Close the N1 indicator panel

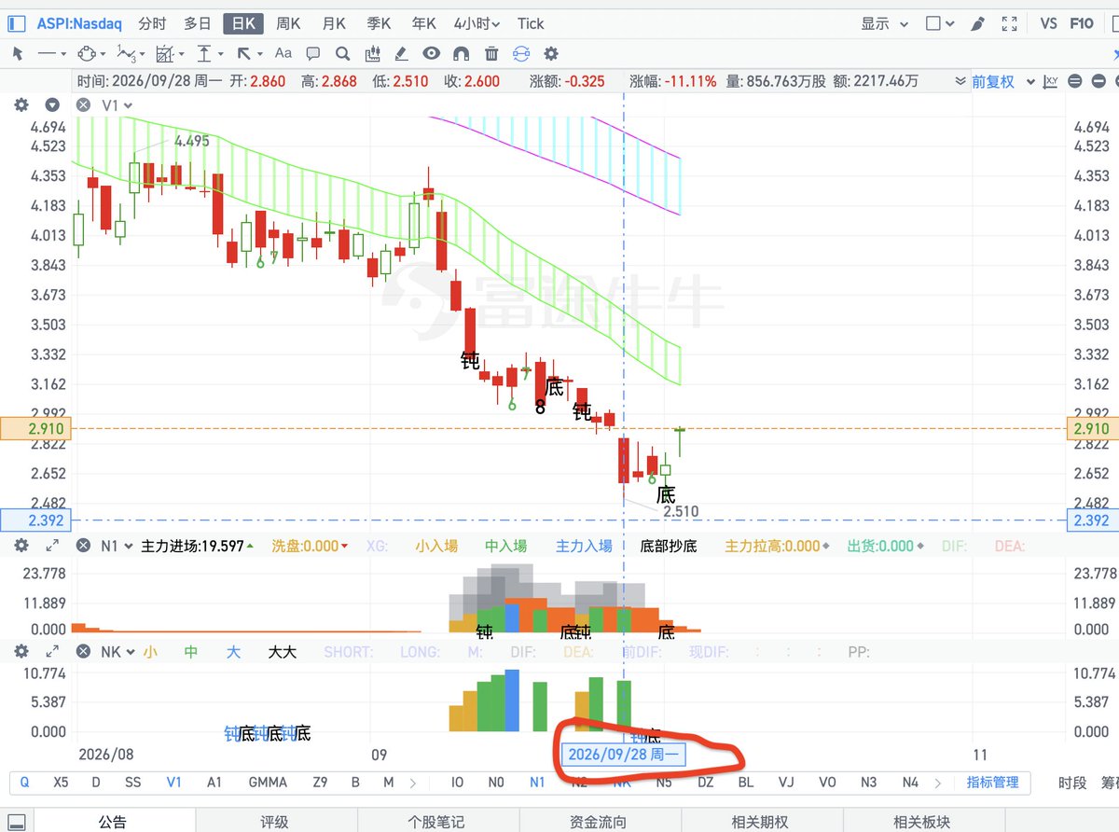tap(83, 546)
